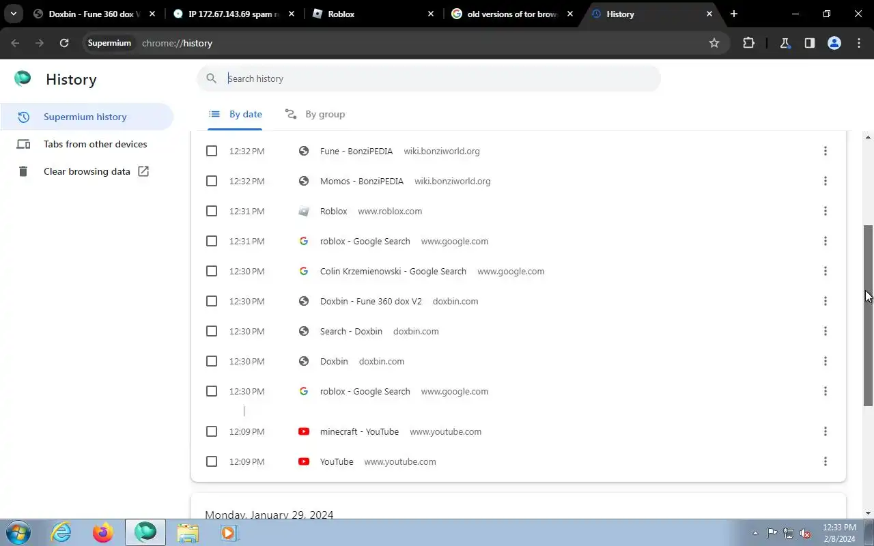Open actions menu for YouTube www.youtube.com entry

pos(825,461)
